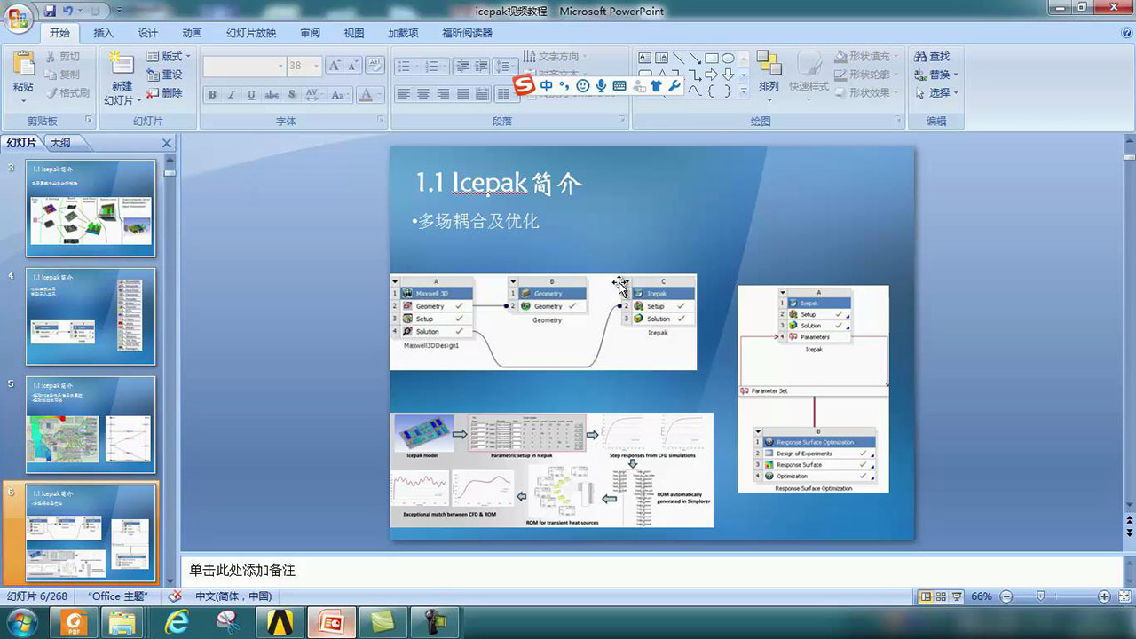Align text right
Image resolution: width=1136 pixels, height=639 pixels.
(443, 94)
